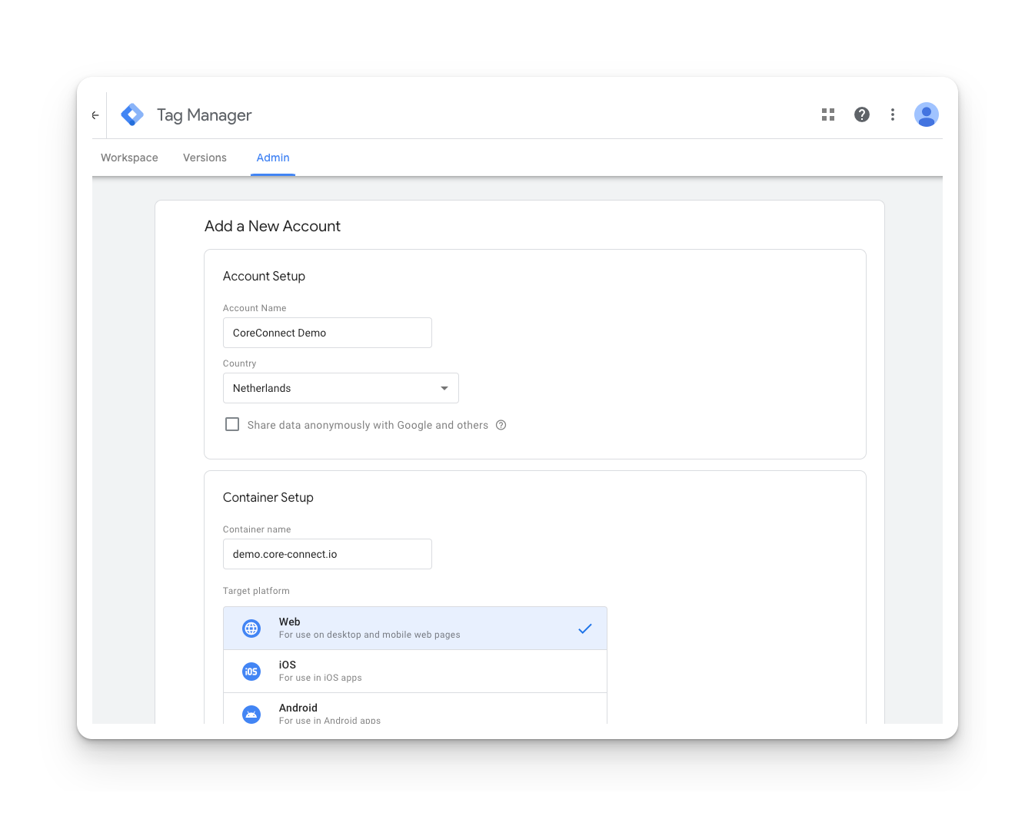
Task: Select the Admin tab
Action: tap(273, 158)
